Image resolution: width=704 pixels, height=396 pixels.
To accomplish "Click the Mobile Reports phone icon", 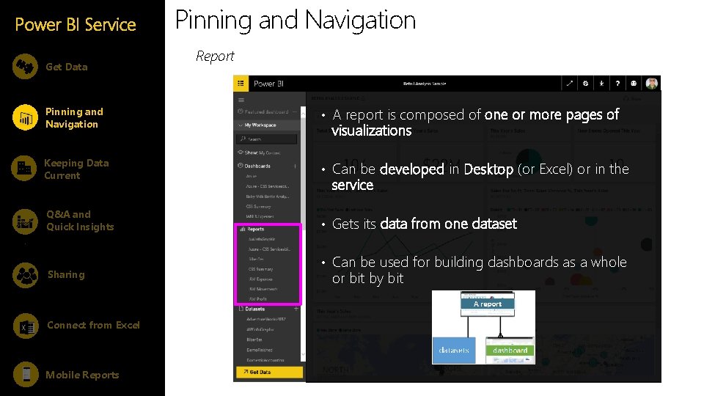I will [26, 374].
